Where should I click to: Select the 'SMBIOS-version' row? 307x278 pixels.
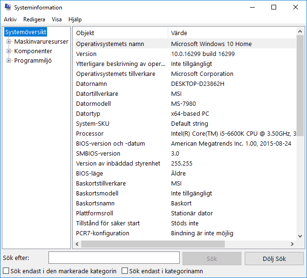click(185, 153)
